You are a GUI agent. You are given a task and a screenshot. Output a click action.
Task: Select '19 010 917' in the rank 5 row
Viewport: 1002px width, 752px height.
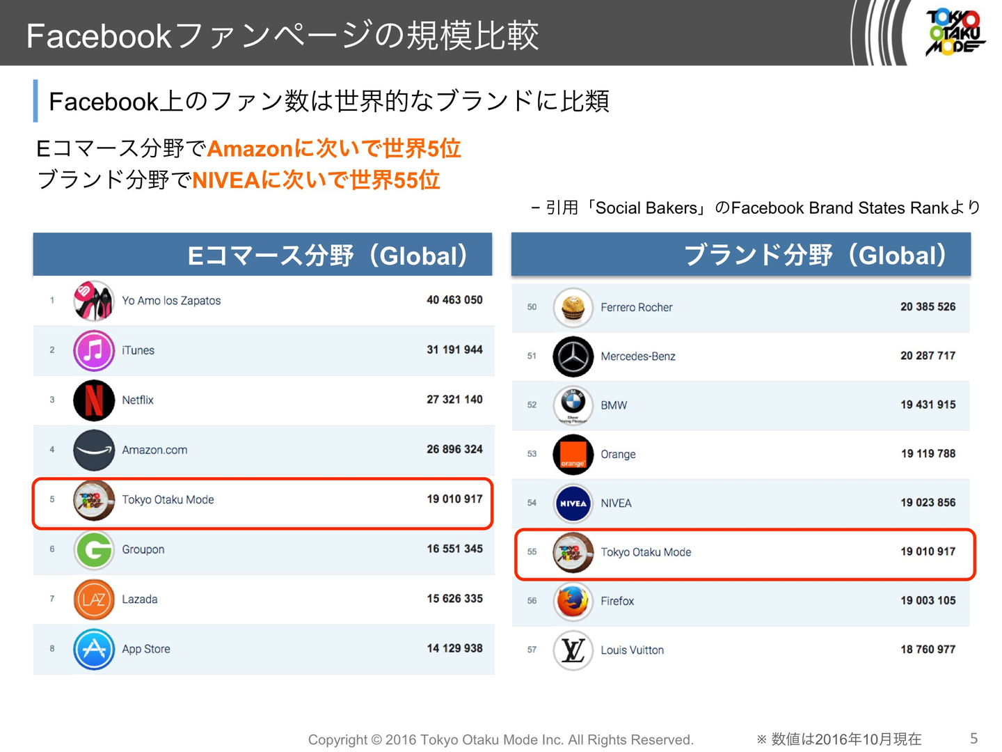pos(454,499)
